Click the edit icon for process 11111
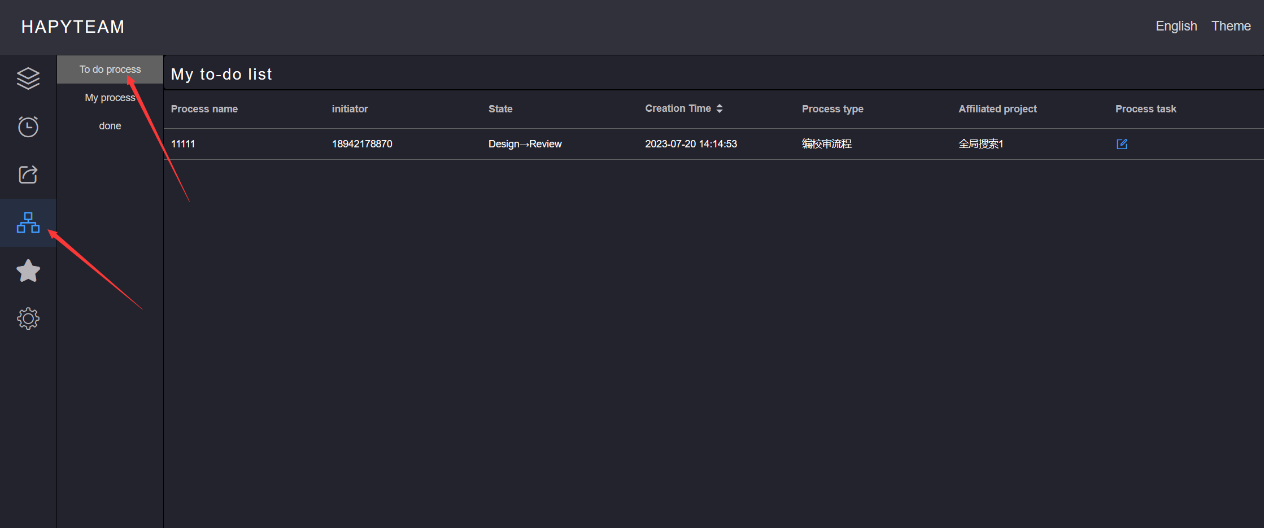This screenshot has width=1264, height=528. coord(1122,144)
